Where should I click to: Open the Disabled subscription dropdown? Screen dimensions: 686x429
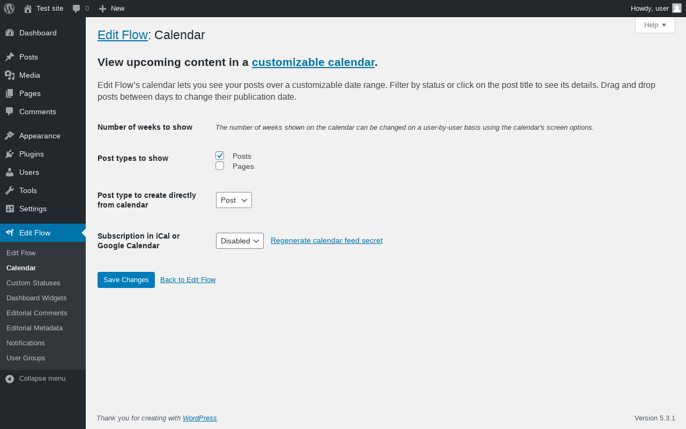pyautogui.click(x=240, y=241)
